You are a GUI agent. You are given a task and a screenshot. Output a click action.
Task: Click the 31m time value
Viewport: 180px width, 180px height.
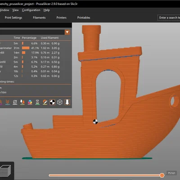coord(17,48)
